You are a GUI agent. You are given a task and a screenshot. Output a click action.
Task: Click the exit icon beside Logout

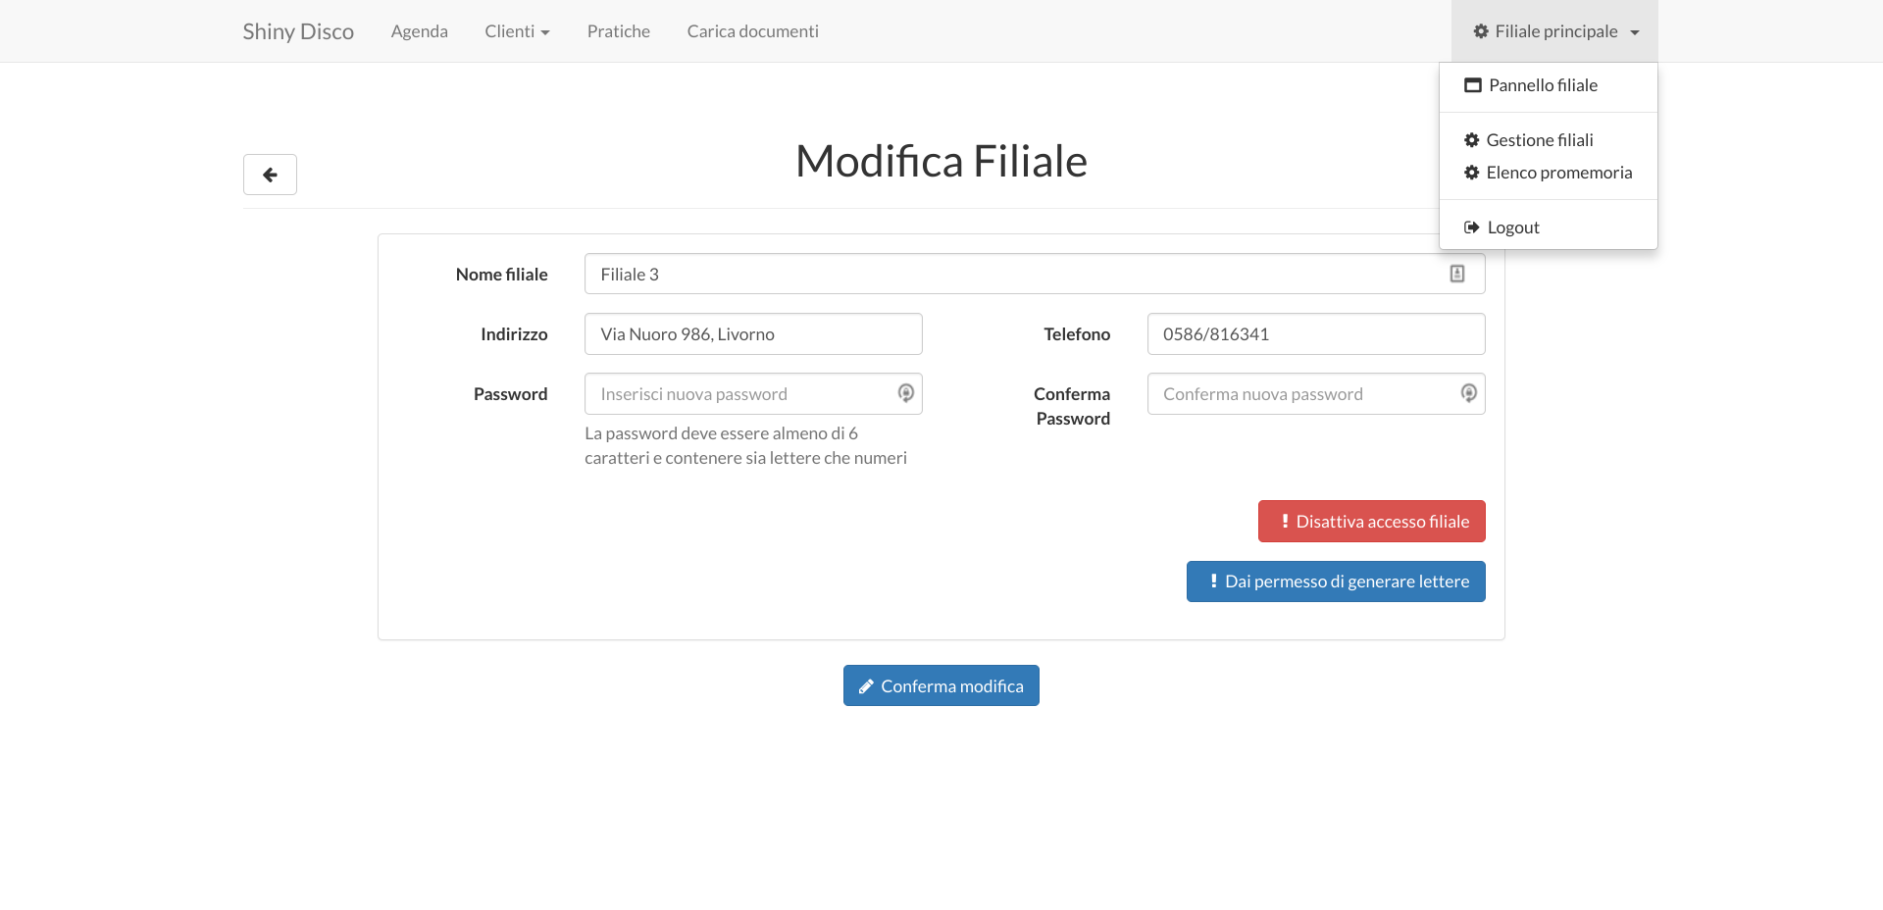point(1471,227)
